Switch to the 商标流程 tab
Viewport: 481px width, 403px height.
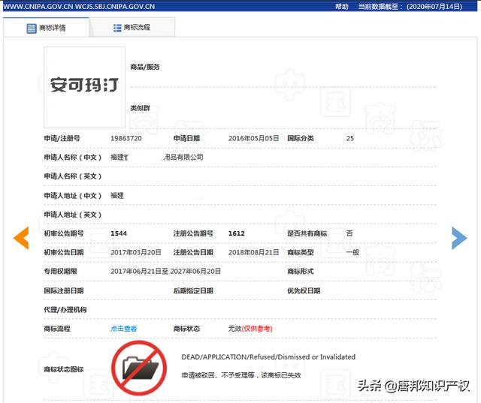(132, 28)
